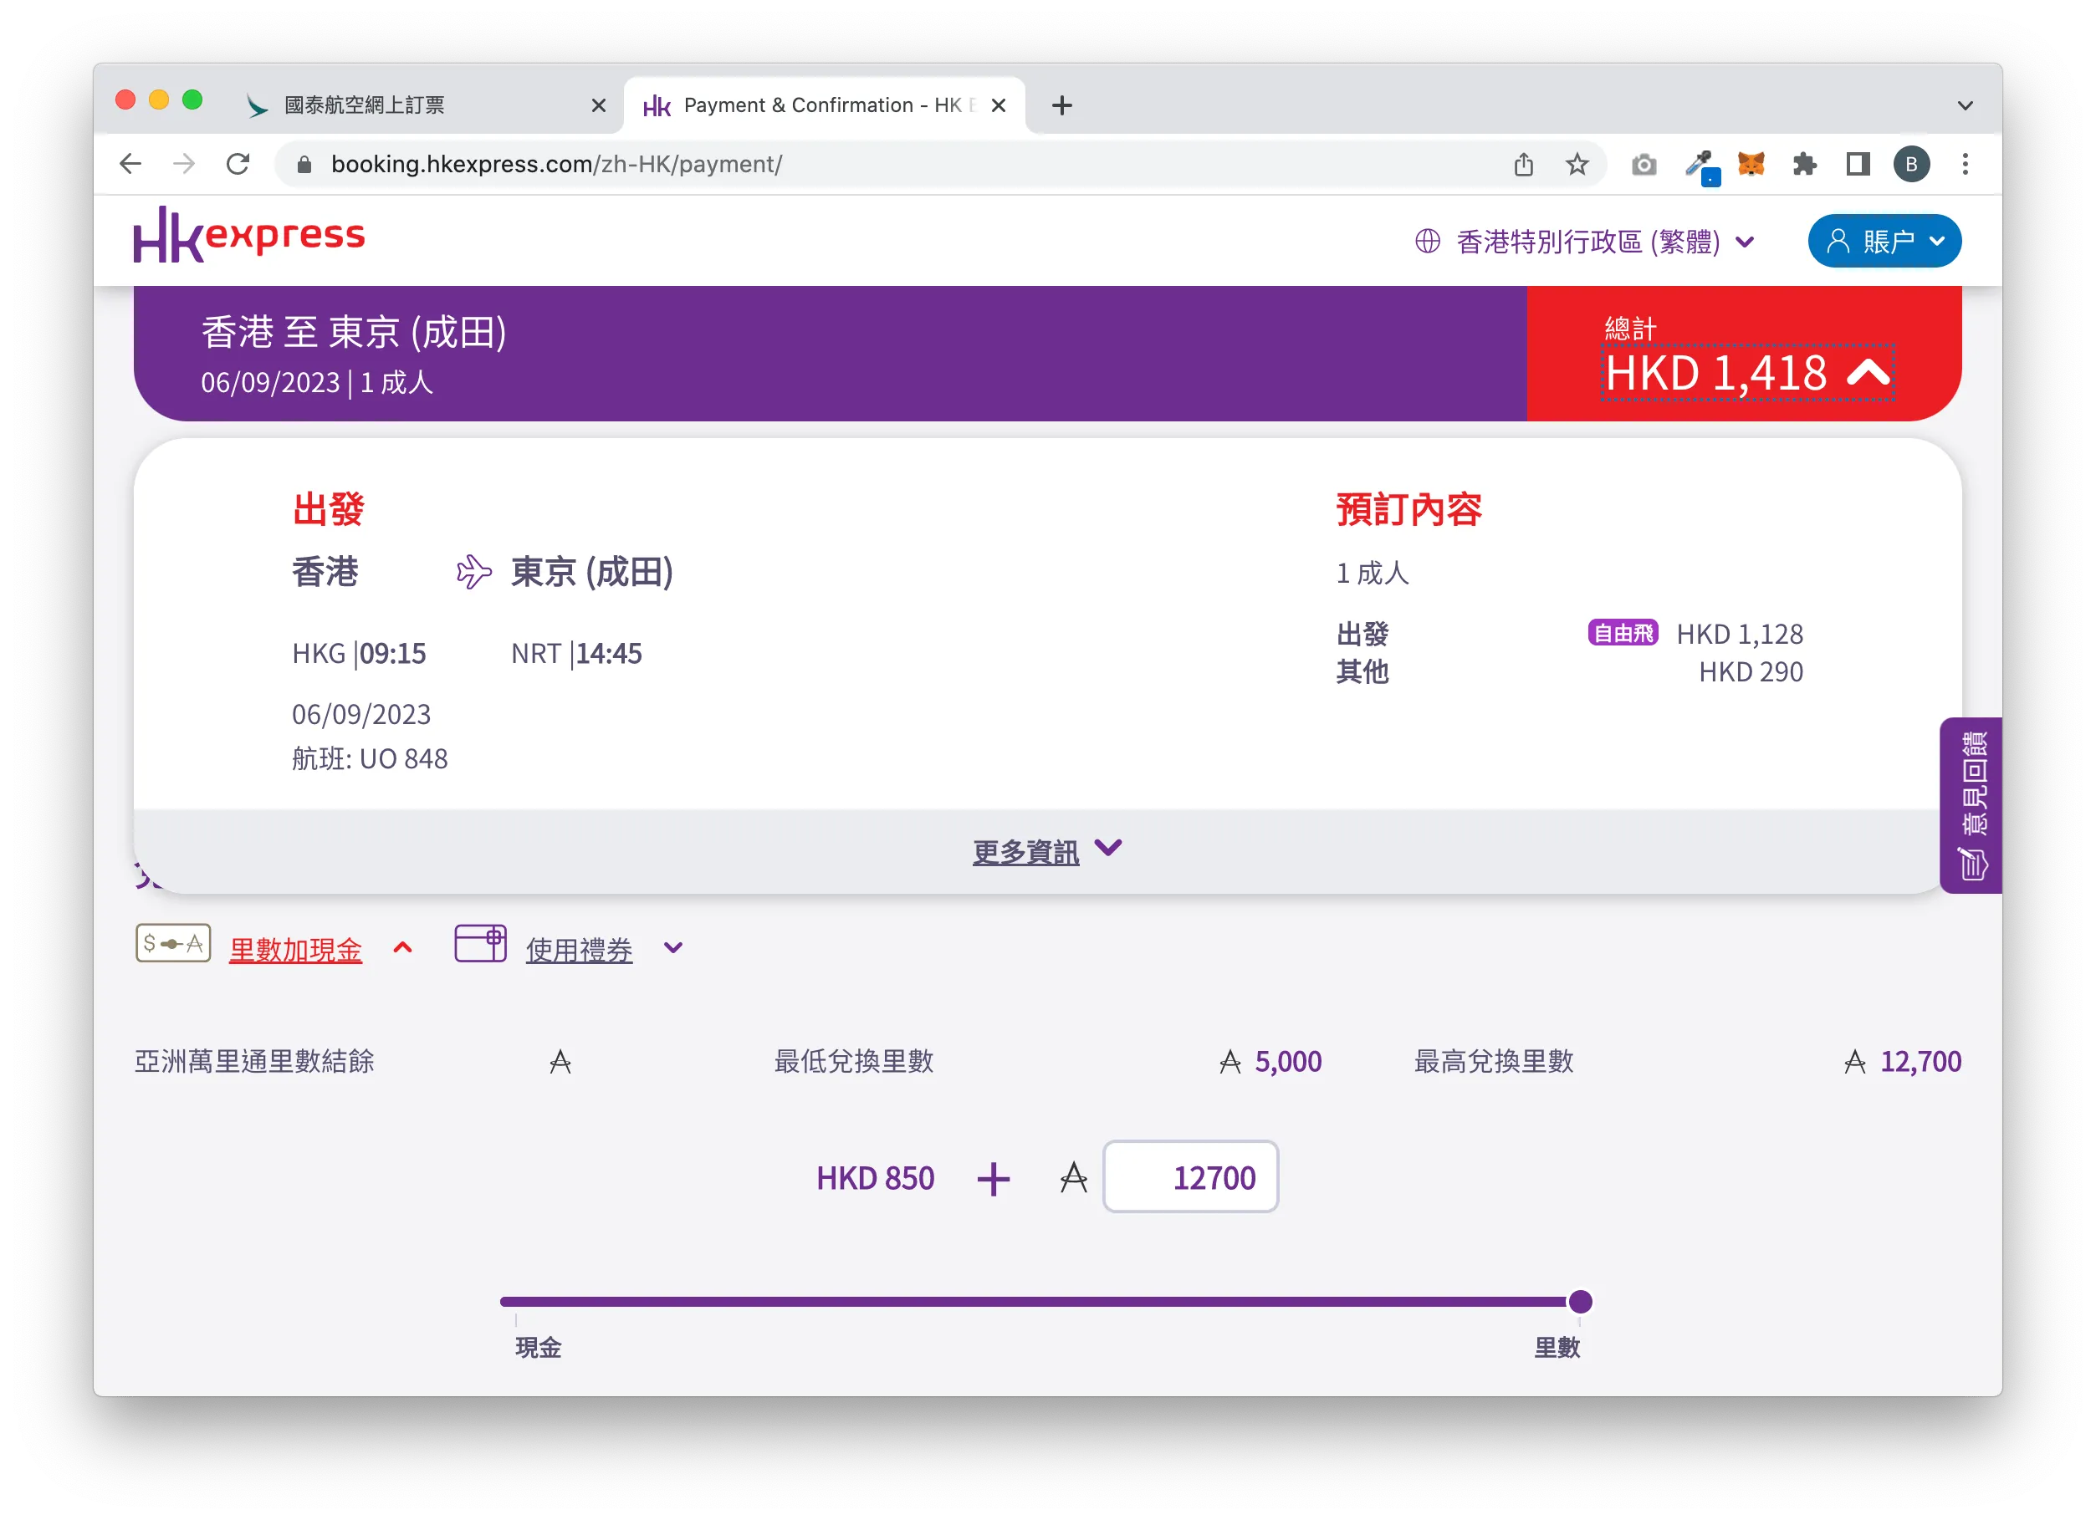Open the Chrome profile B avatar

click(1911, 165)
